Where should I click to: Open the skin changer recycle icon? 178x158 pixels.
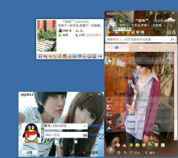click(x=174, y=32)
